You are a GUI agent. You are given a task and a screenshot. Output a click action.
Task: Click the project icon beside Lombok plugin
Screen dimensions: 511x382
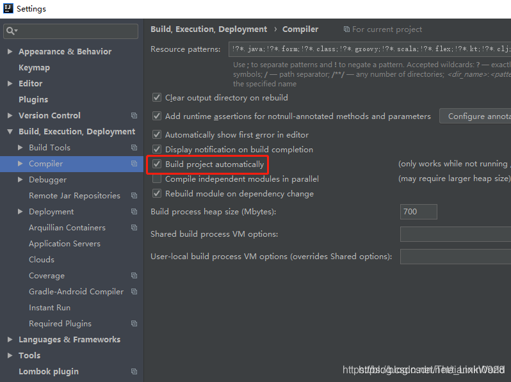134,371
